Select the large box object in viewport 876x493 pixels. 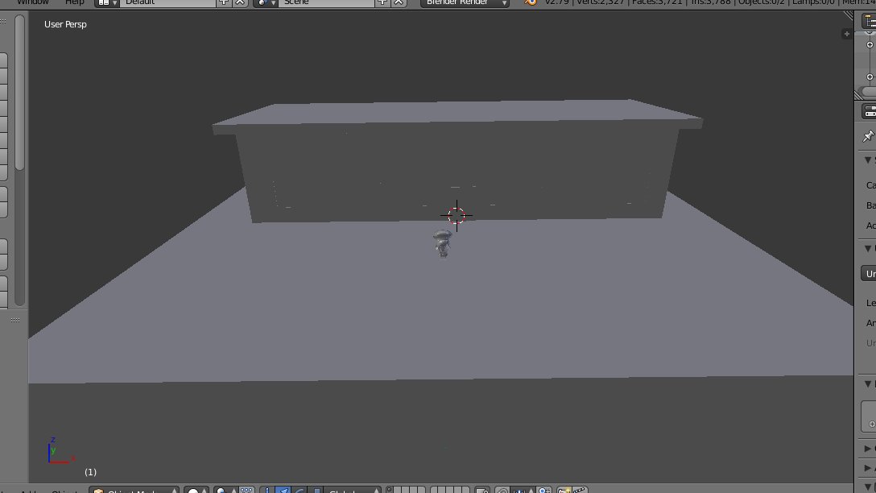pyautogui.click(x=457, y=162)
